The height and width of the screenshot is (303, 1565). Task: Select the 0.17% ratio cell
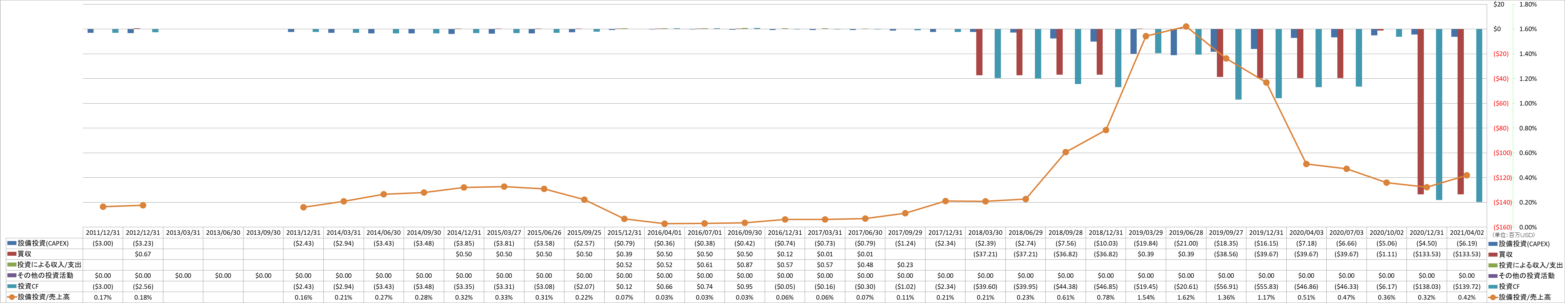[103, 298]
